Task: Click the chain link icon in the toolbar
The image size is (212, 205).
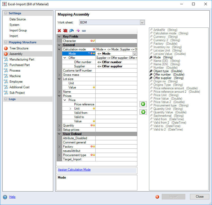Action: pos(84,31)
